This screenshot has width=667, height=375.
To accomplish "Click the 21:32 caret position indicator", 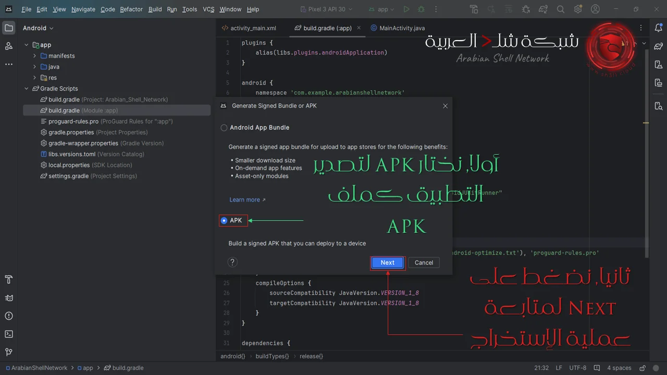I will tap(541, 368).
